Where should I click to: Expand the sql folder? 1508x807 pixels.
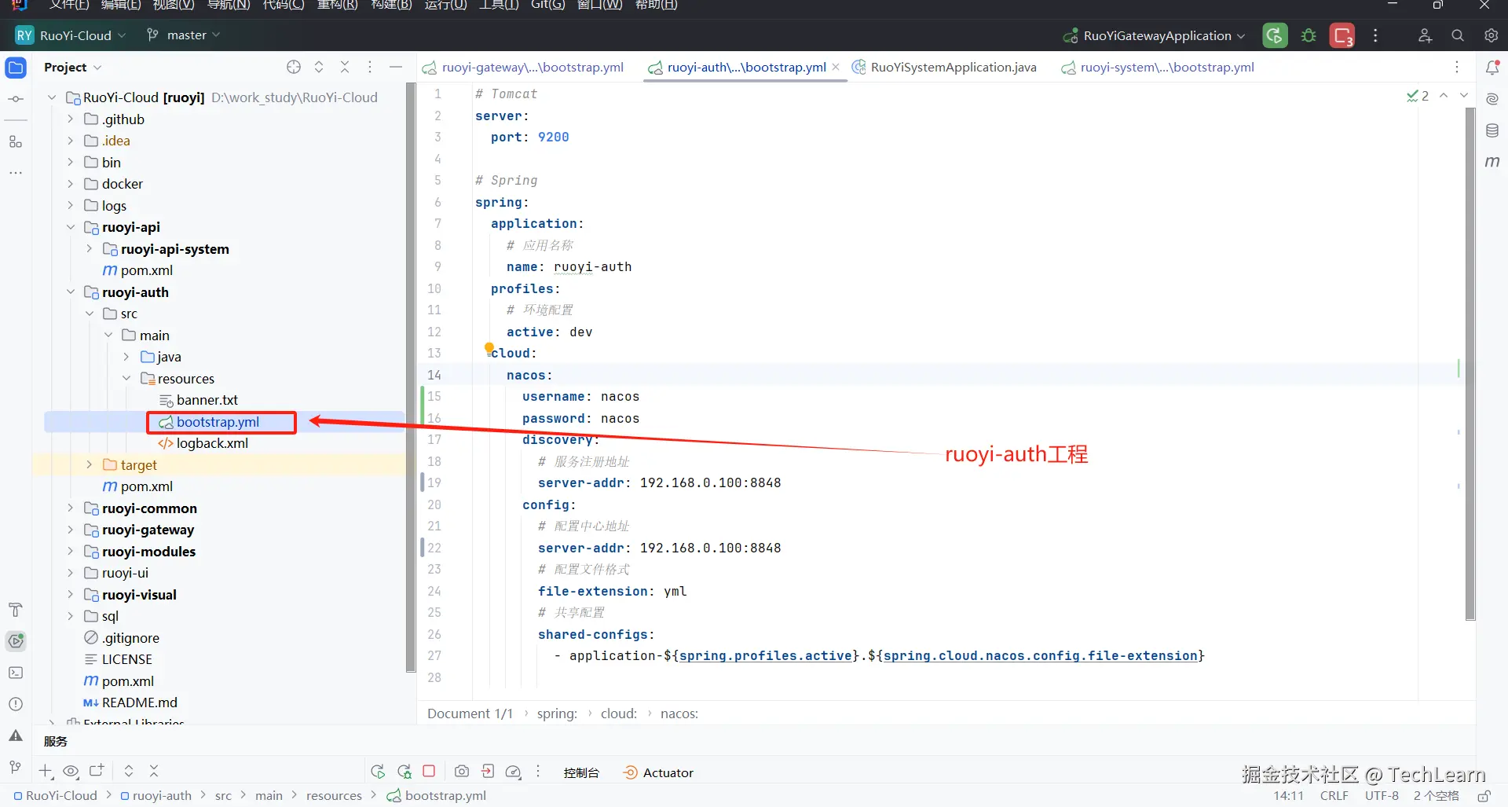[71, 616]
